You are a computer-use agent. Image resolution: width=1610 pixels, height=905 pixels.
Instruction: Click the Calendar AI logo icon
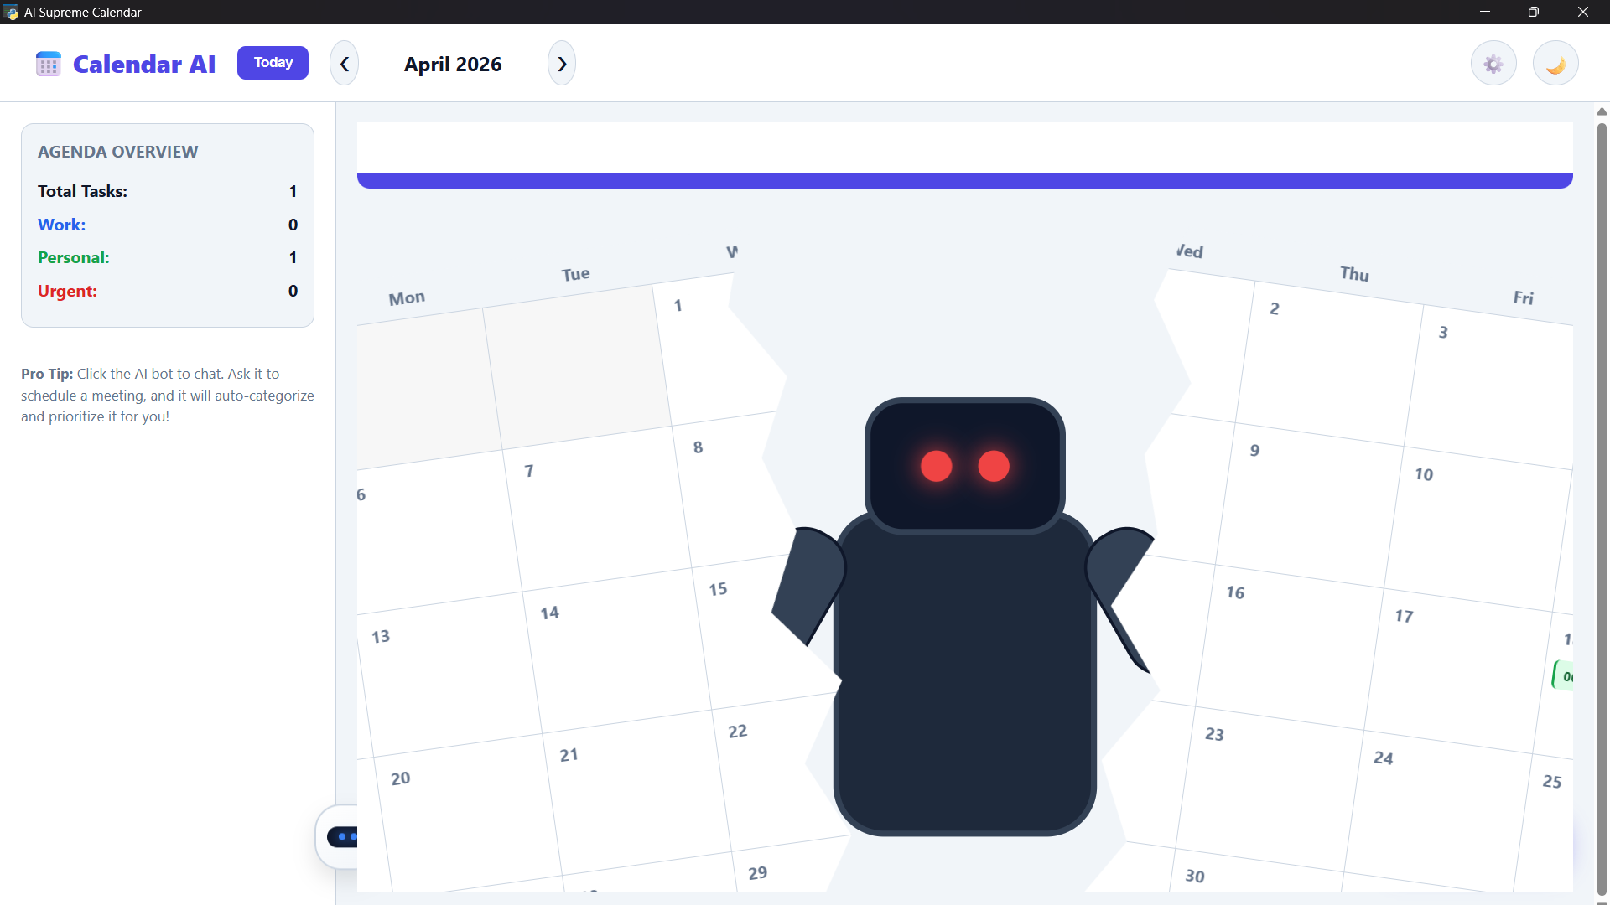click(49, 64)
